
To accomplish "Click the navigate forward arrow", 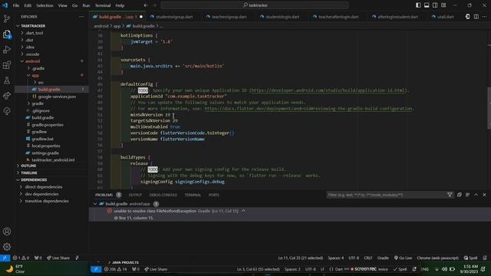I will pyautogui.click(x=154, y=5).
